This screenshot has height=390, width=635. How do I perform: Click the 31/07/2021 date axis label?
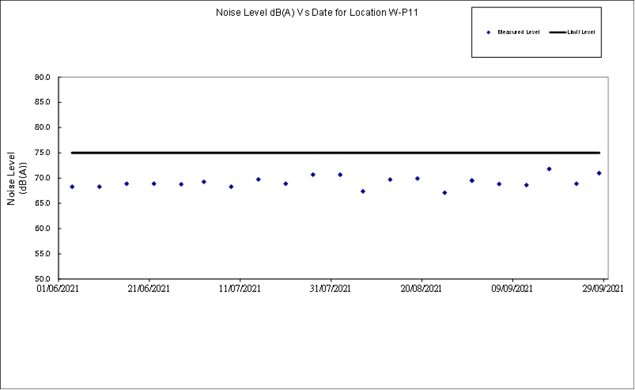[331, 290]
